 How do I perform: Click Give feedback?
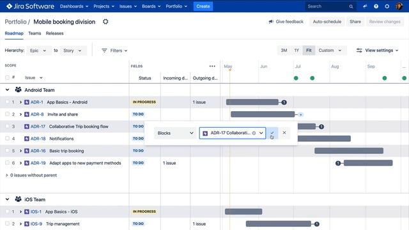tap(286, 22)
